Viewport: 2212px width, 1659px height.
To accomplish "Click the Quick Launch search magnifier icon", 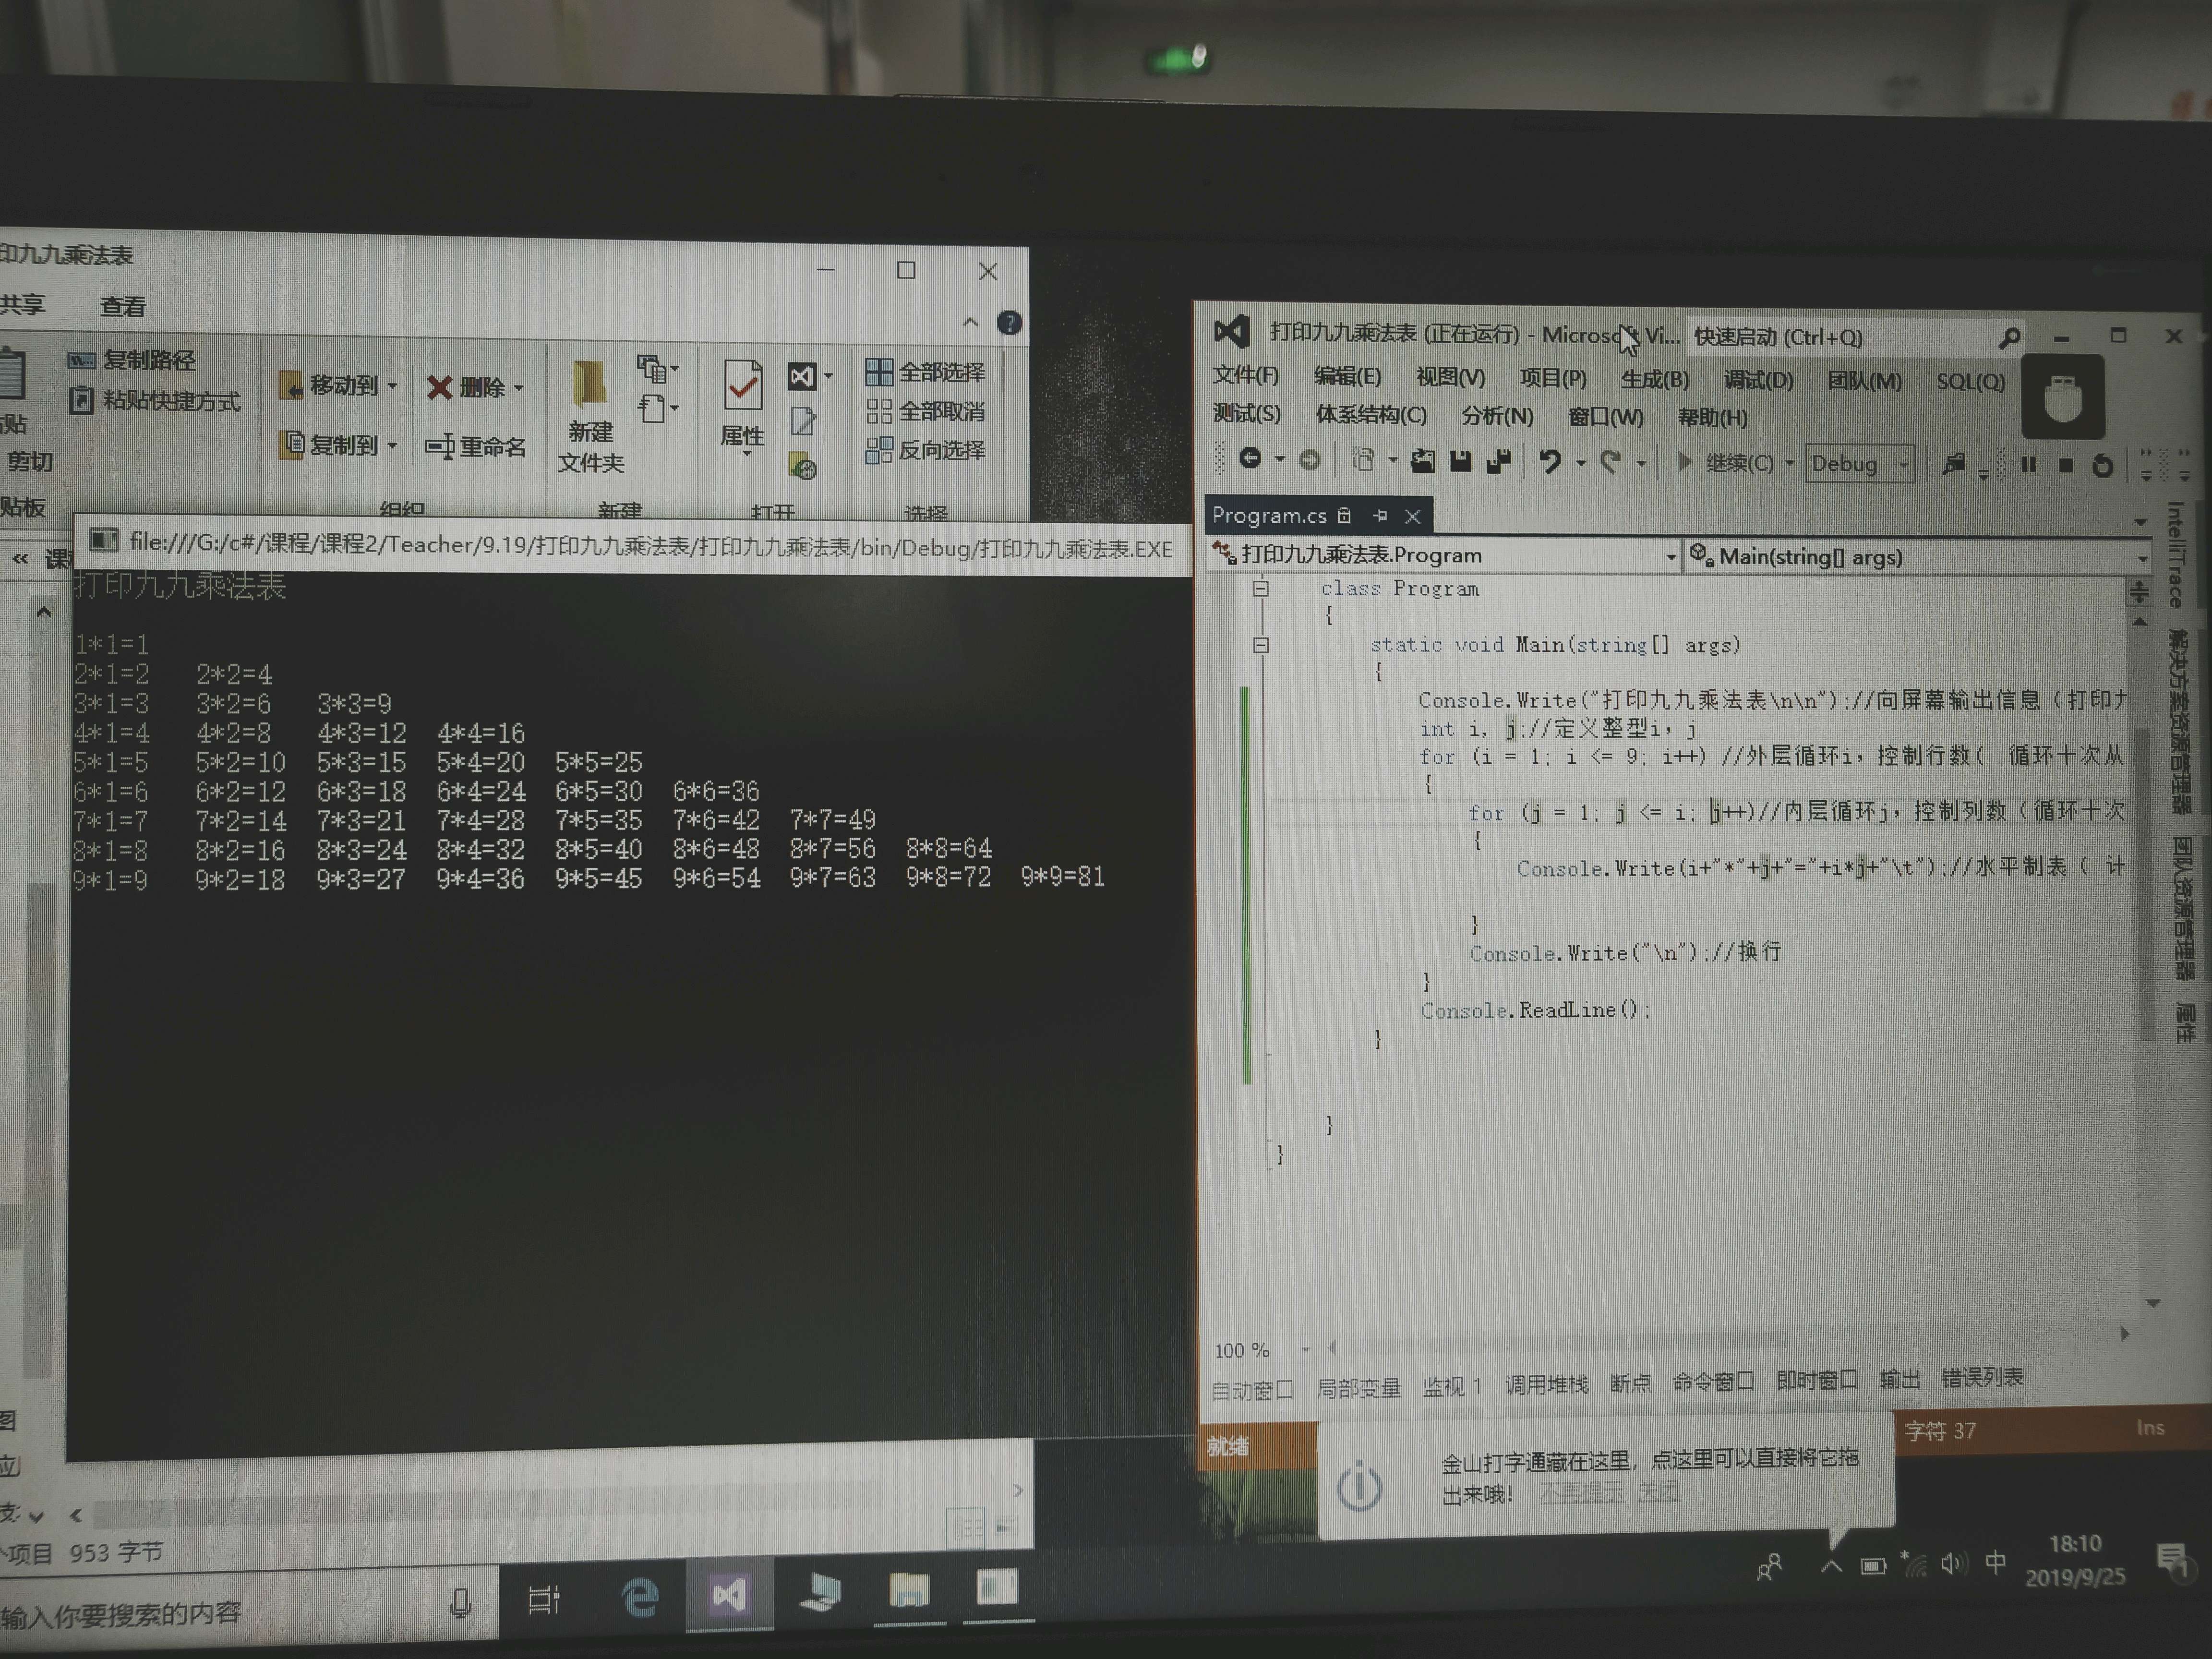I will 2008,338.
